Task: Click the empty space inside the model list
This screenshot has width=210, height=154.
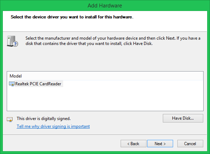Action: [105, 99]
